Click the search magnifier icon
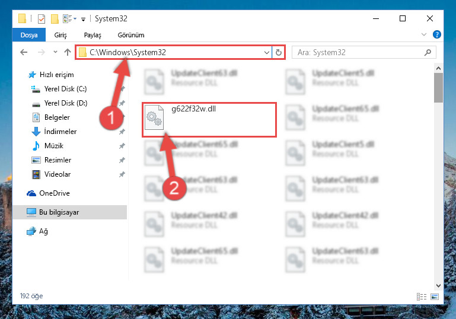 point(428,52)
